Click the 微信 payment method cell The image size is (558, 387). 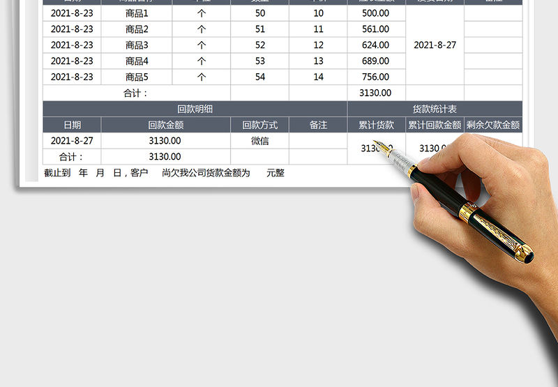[260, 141]
